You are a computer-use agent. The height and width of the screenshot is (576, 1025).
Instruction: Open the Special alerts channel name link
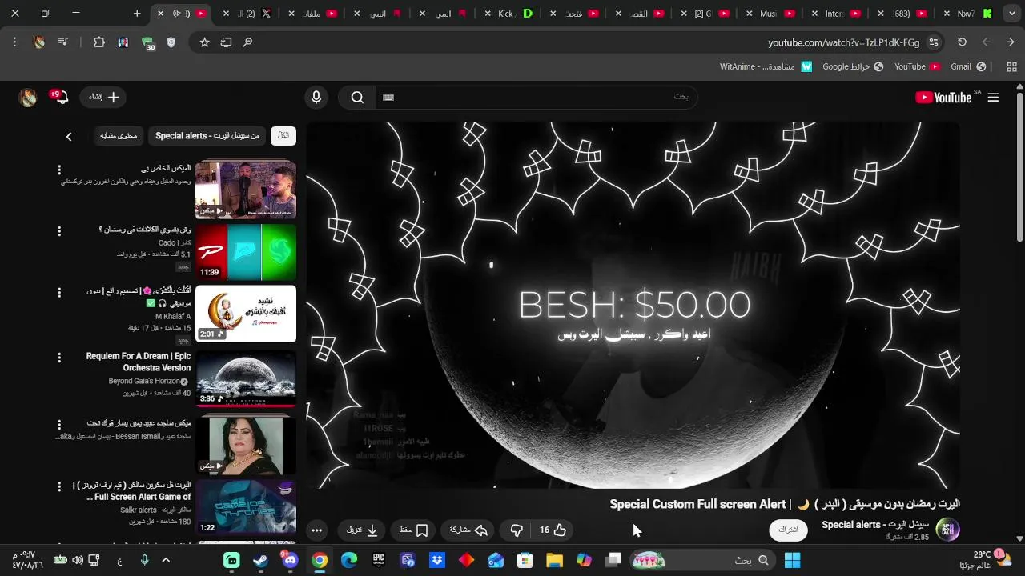875,525
